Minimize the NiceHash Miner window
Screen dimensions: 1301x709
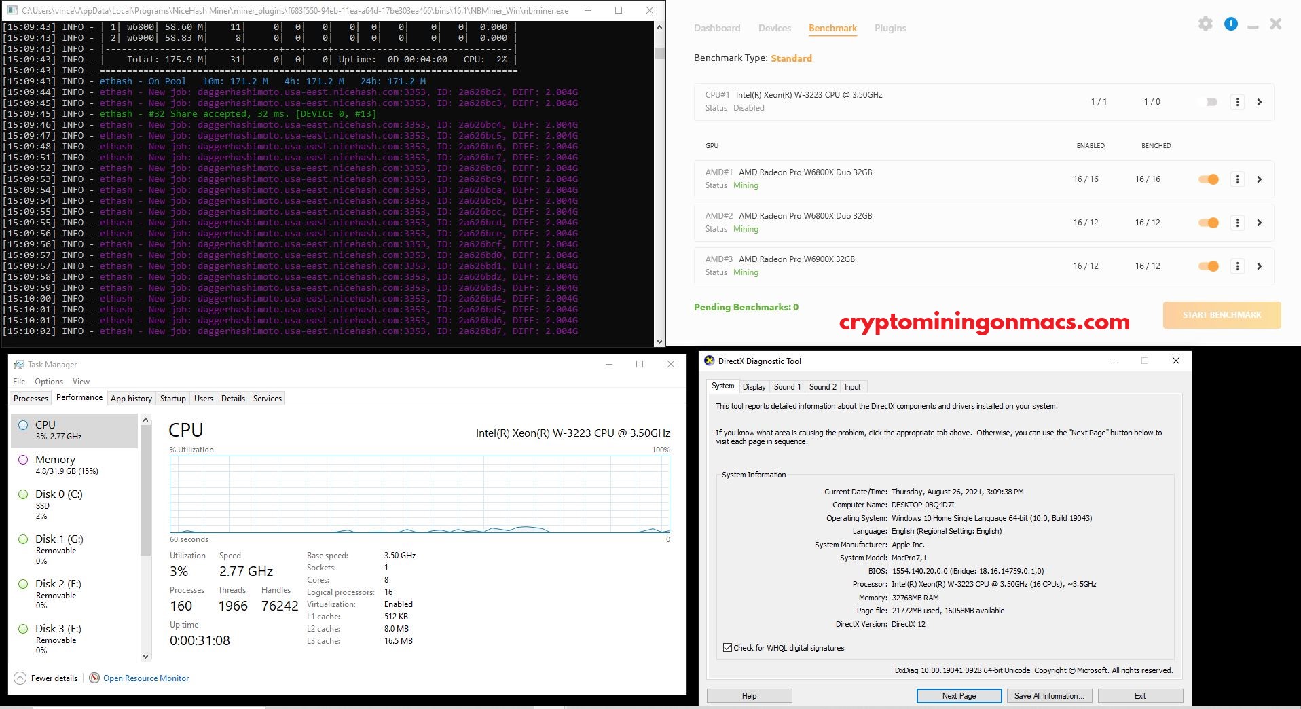[1253, 26]
